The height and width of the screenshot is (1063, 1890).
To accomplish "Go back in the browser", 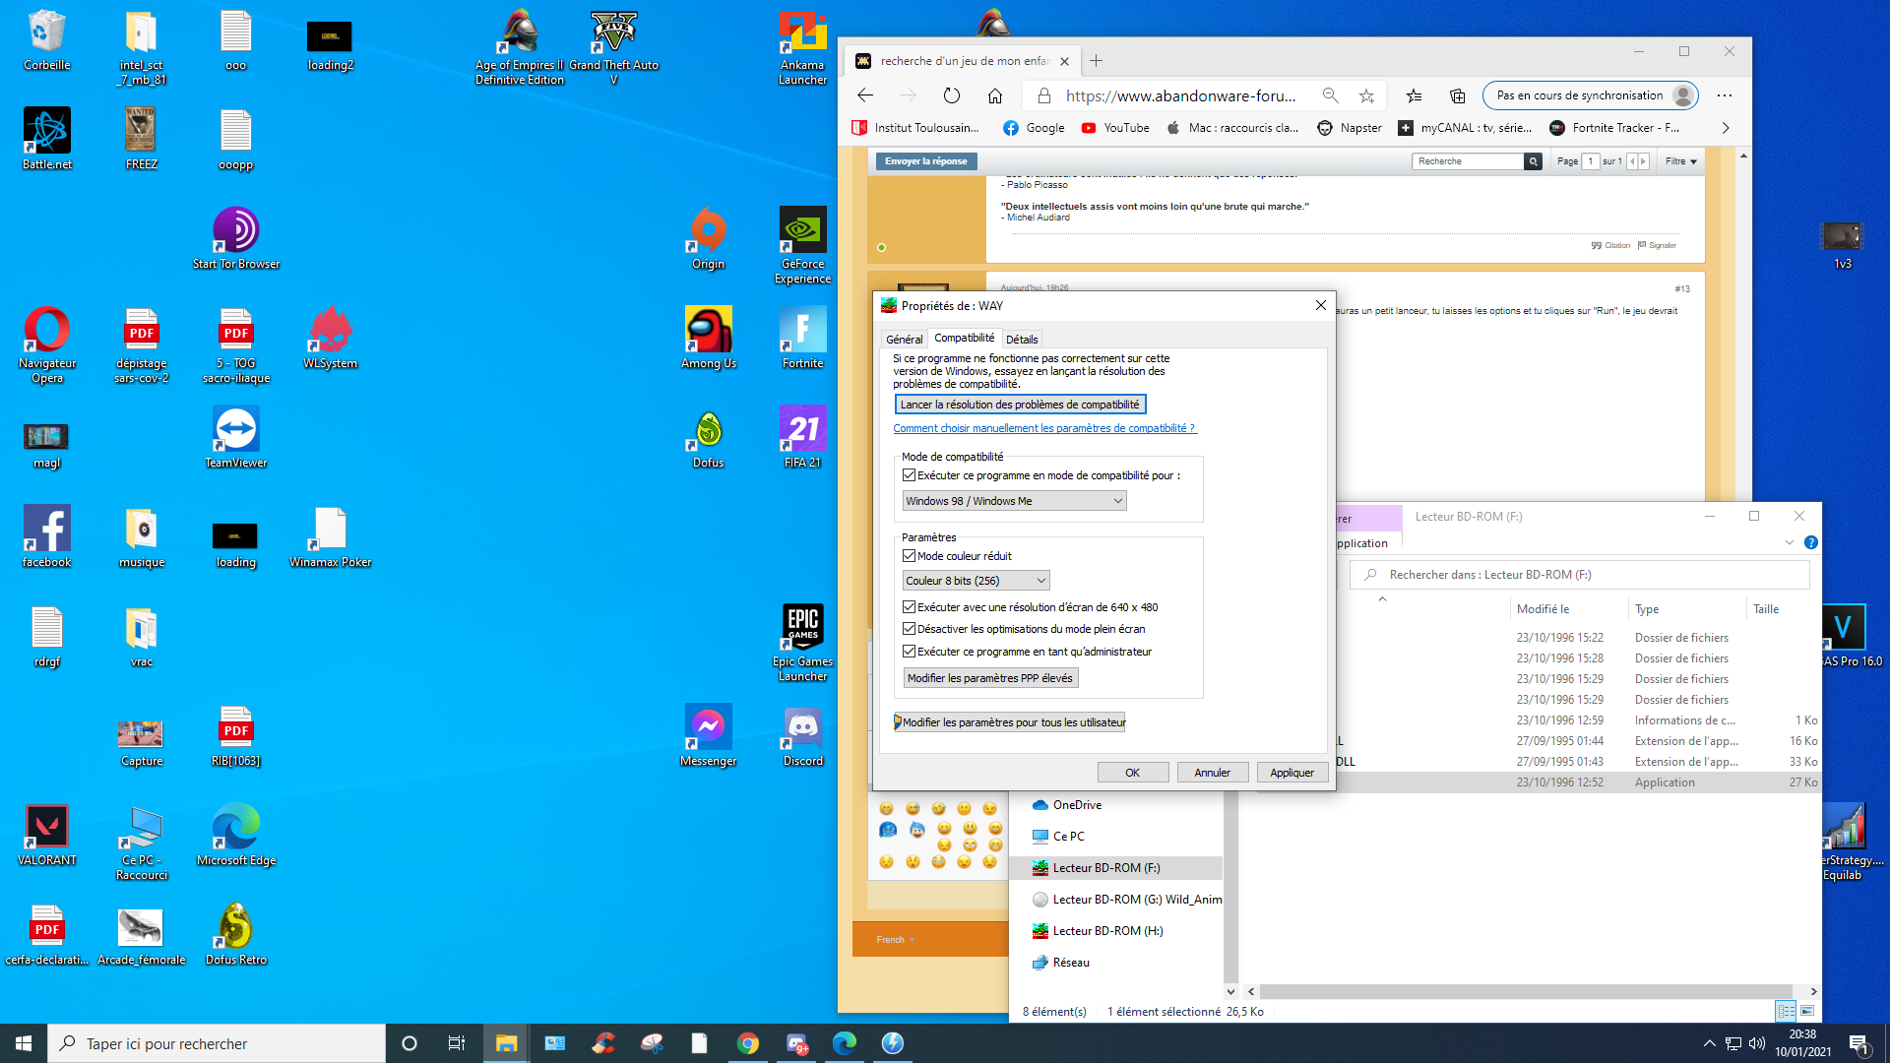I will tap(865, 95).
